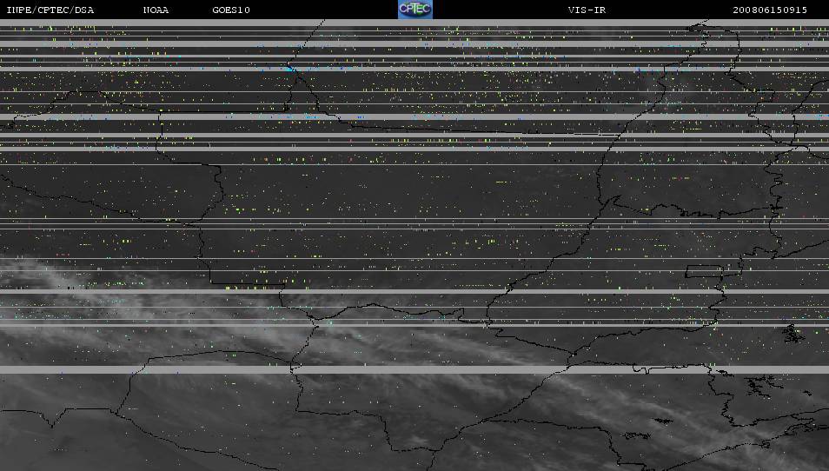Click the VIS-IR channel label

tap(587, 10)
